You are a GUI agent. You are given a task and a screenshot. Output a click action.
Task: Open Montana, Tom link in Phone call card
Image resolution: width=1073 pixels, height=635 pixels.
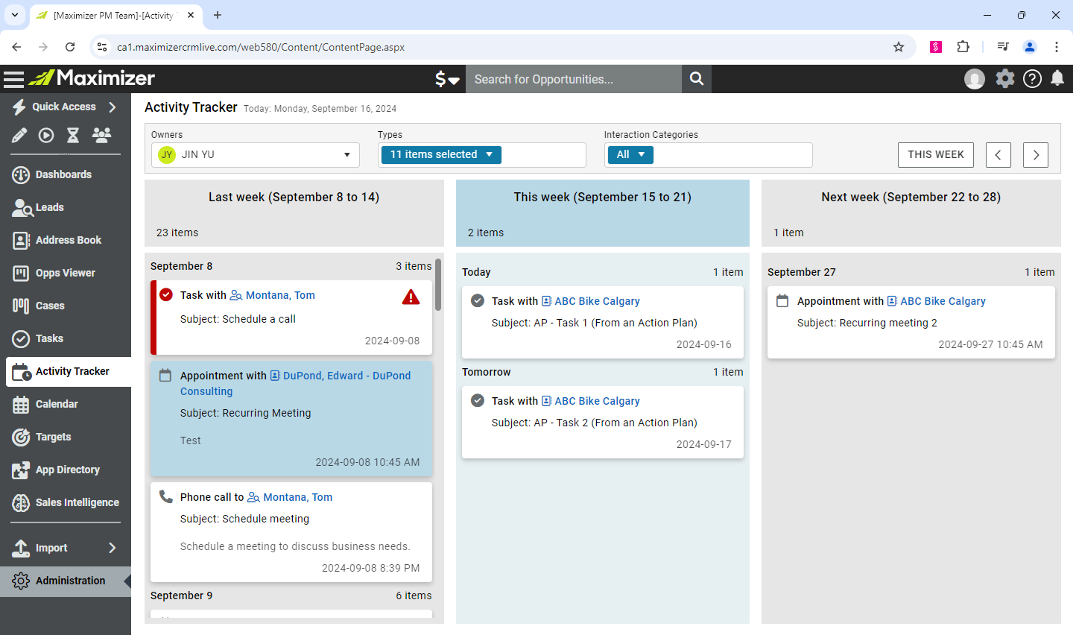pos(297,497)
